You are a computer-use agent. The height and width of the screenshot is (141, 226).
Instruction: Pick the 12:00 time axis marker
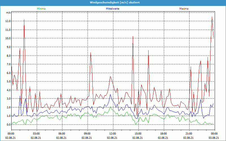point(112,133)
